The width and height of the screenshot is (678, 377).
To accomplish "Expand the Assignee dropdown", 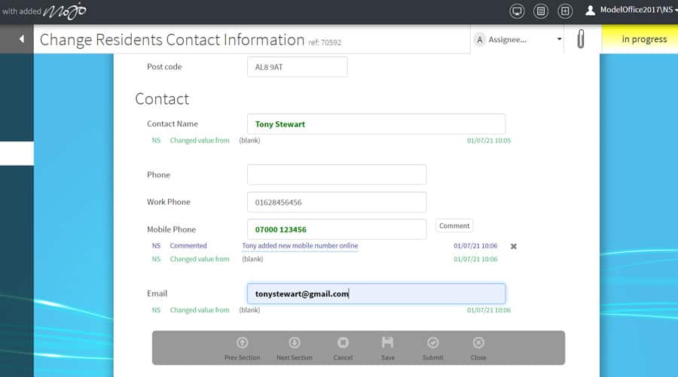I will [559, 39].
